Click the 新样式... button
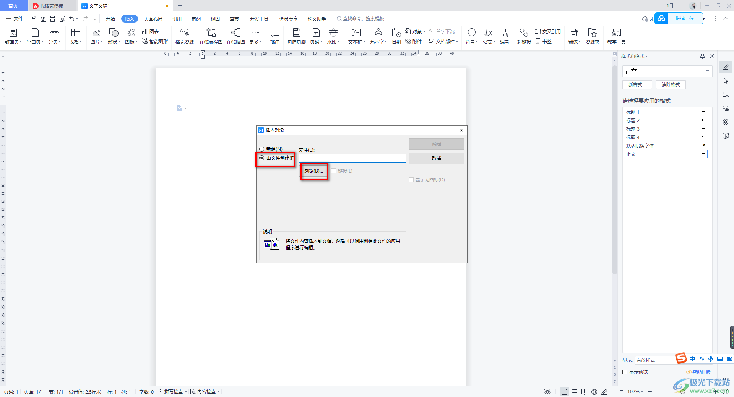This screenshot has height=397, width=734. 637,85
